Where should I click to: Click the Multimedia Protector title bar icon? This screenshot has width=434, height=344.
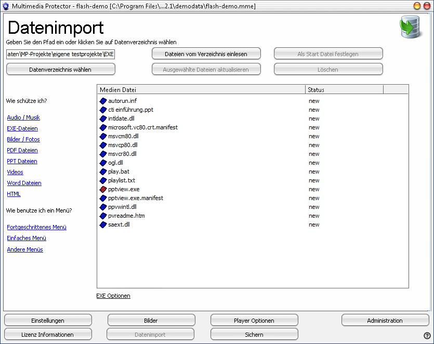[x=6, y=6]
